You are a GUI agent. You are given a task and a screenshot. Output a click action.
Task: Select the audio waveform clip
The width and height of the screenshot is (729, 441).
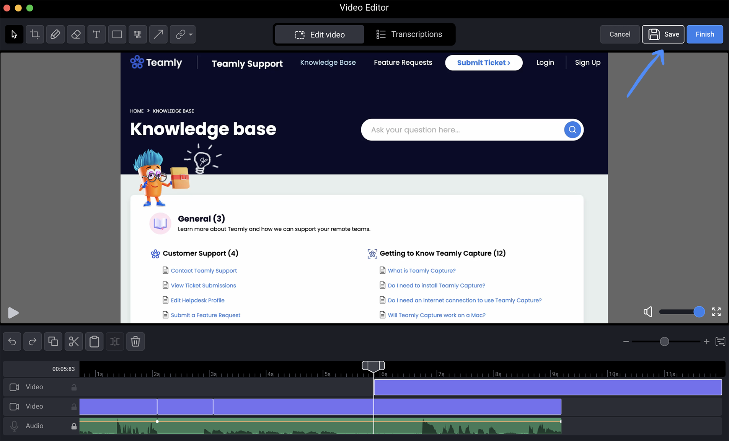tap(320, 426)
